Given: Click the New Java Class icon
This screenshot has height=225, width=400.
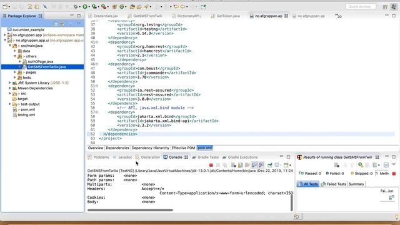Looking at the screenshot, I should pyautogui.click(x=122, y=7).
